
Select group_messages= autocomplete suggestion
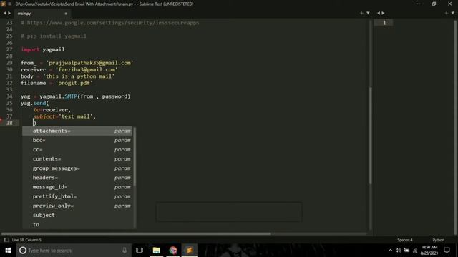point(77,168)
